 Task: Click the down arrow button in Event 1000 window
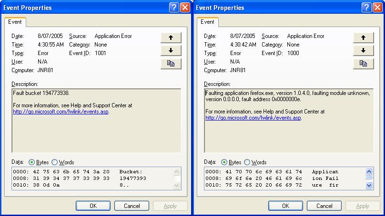364,51
